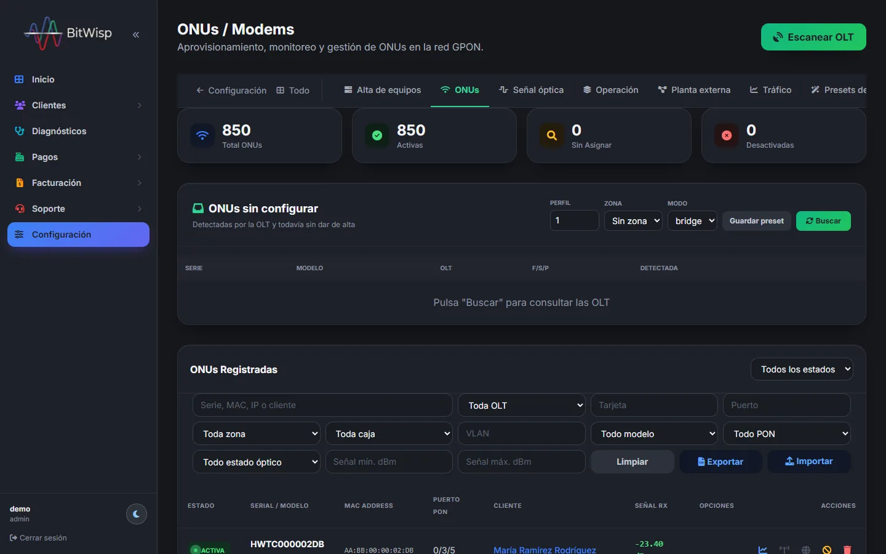Collapse the sidebar with the double-chevron icon

(136, 34)
